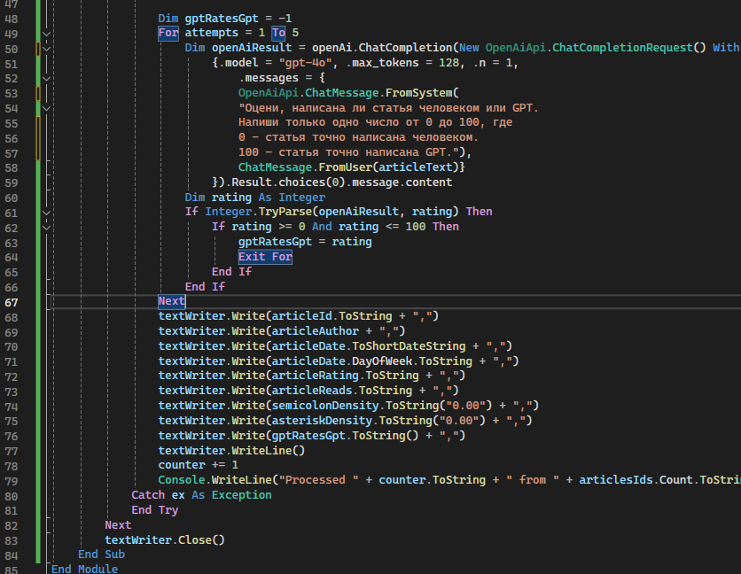
Task: Click the prompt line '0 - статья точно написана человеком'
Action: 358,137
